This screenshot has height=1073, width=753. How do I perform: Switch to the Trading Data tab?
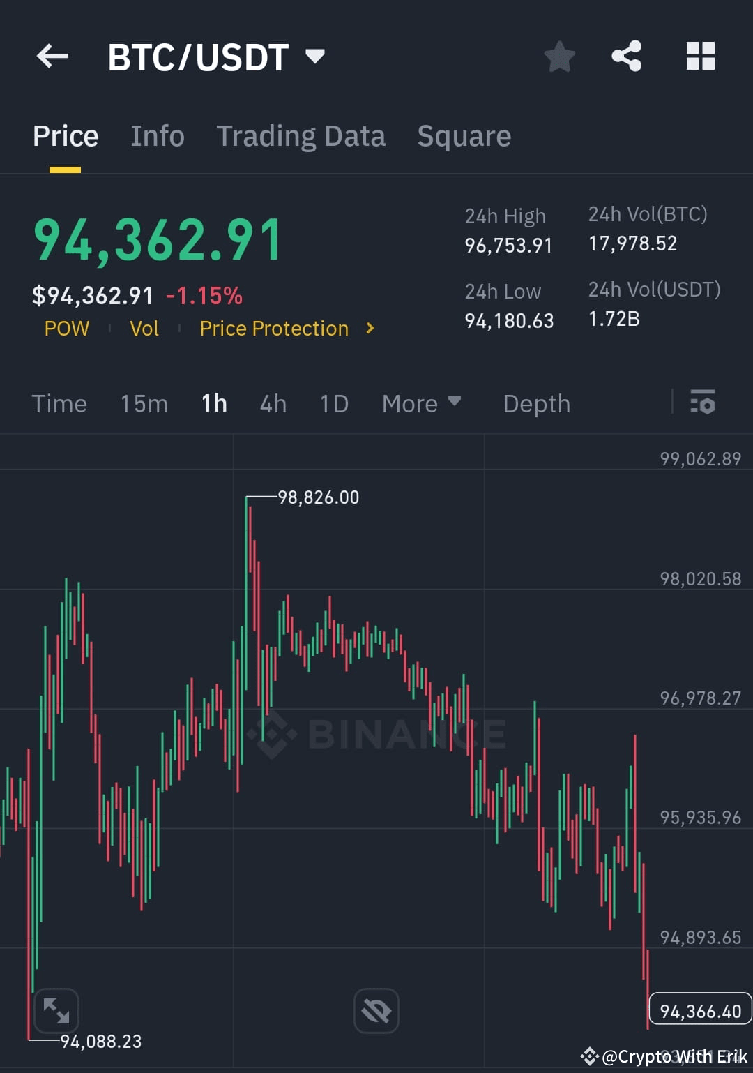tap(301, 135)
